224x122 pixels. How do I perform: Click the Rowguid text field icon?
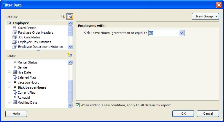click(15, 97)
